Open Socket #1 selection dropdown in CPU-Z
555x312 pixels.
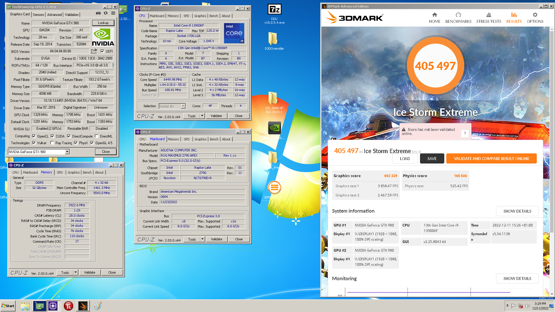pos(183,106)
